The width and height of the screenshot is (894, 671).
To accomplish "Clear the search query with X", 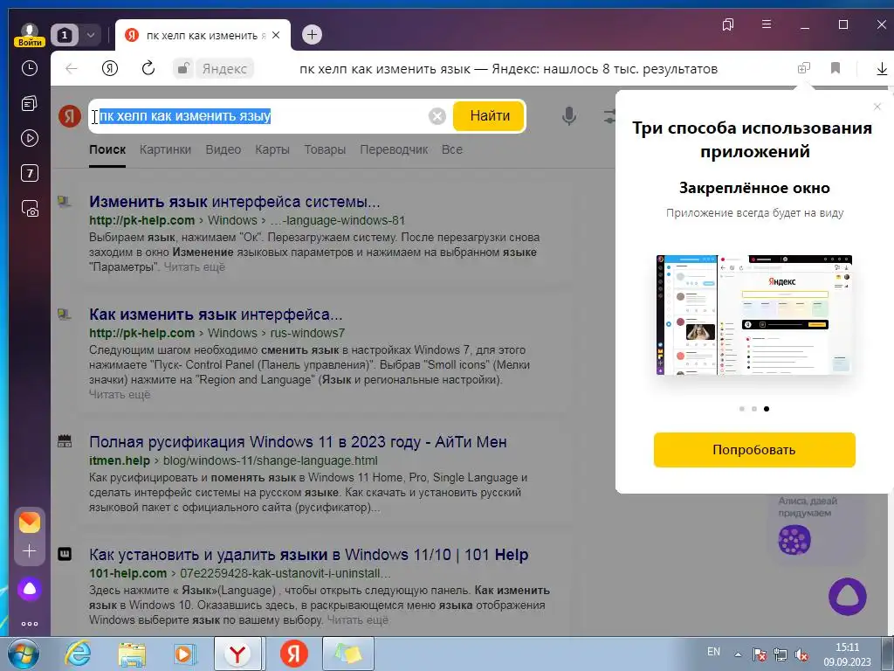I will [437, 116].
